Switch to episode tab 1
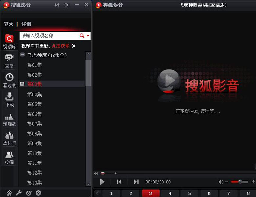This screenshot has width=256, height=197. pos(111,193)
